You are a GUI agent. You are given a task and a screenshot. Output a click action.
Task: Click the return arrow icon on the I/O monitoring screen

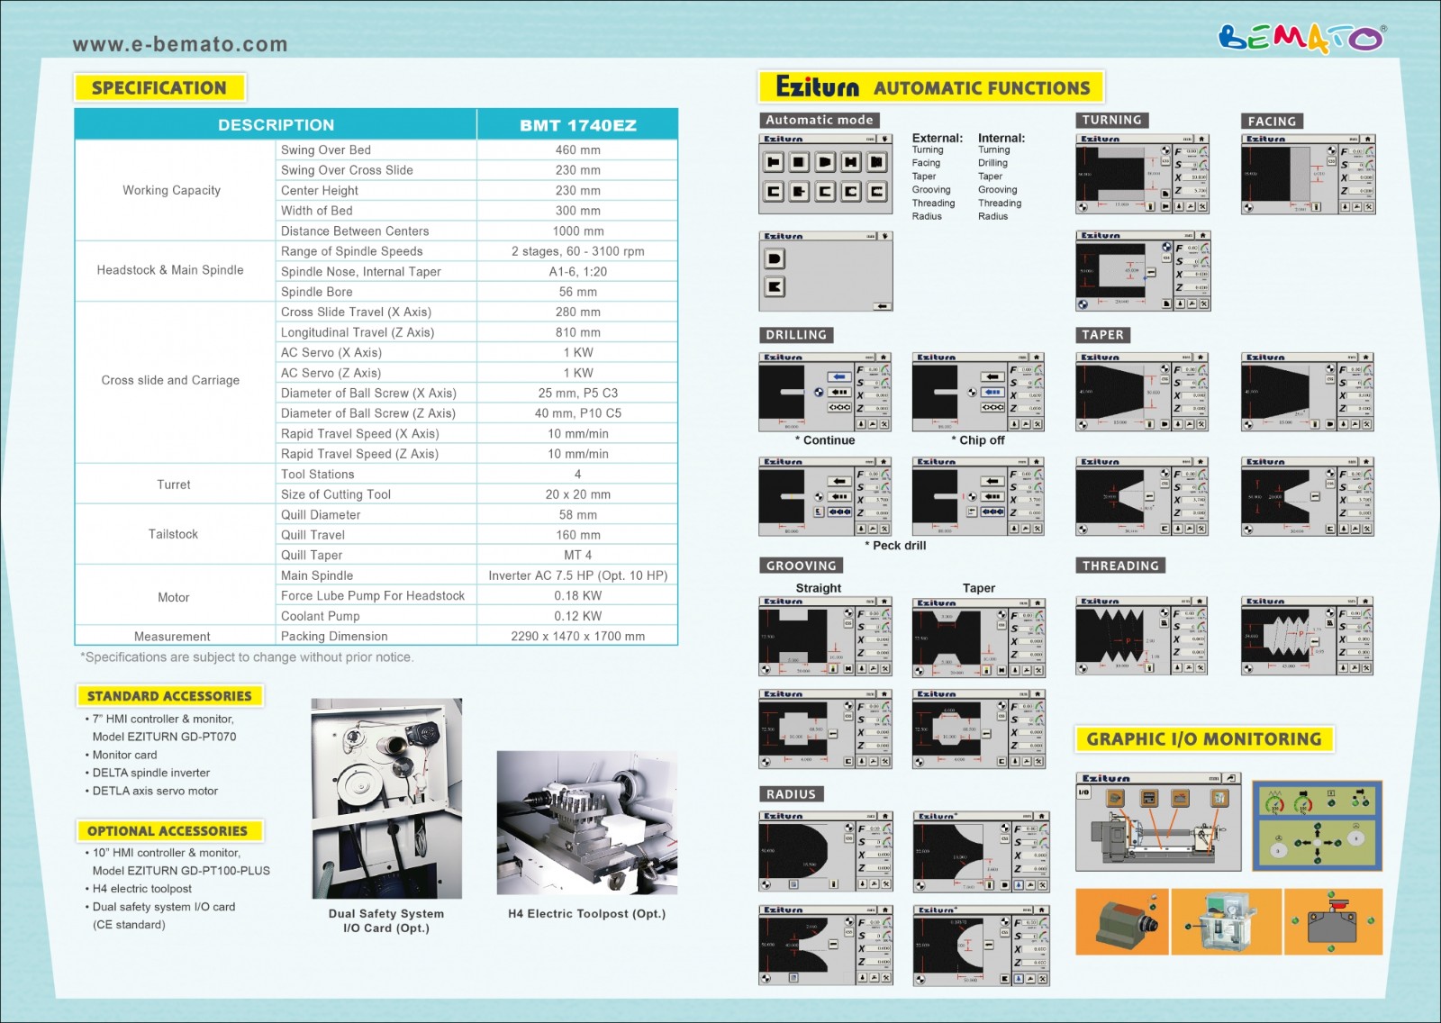coord(1232,778)
